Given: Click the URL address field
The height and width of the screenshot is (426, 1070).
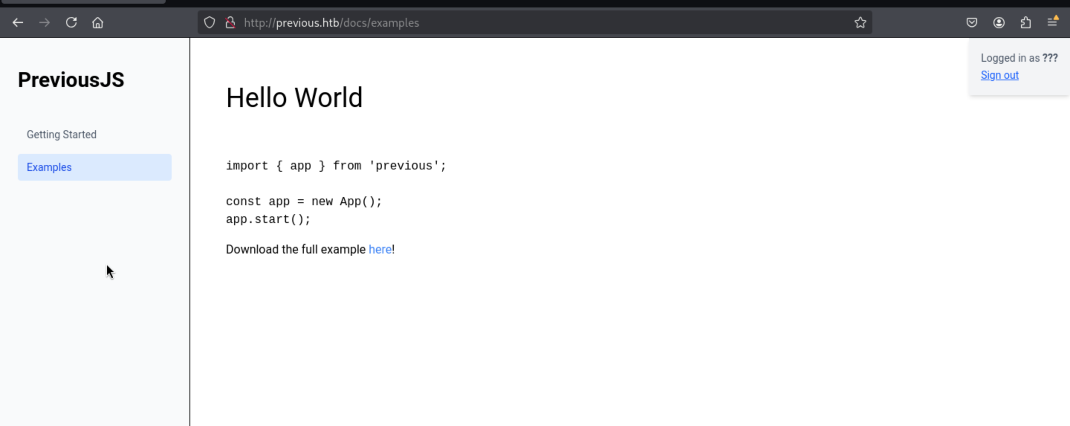Looking at the screenshot, I should pyautogui.click(x=540, y=22).
